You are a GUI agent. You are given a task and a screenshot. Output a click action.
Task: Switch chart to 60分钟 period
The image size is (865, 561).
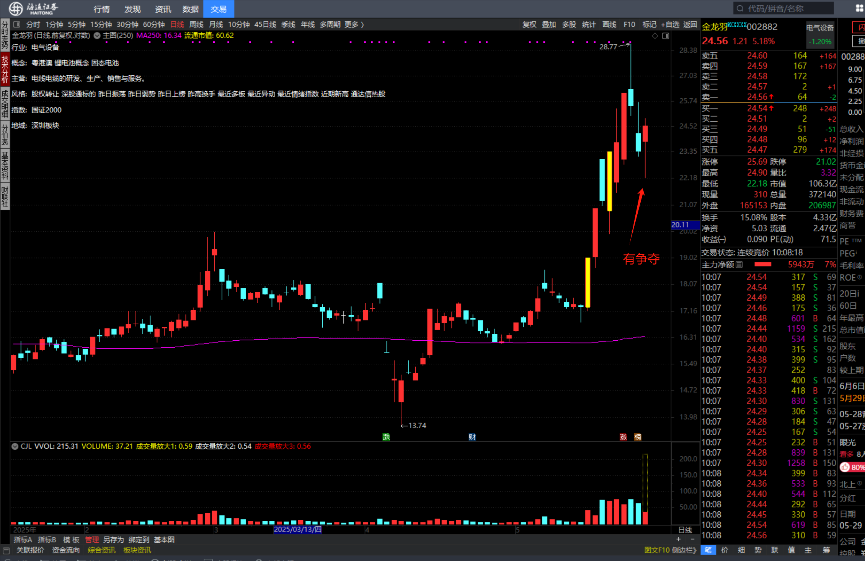click(154, 24)
